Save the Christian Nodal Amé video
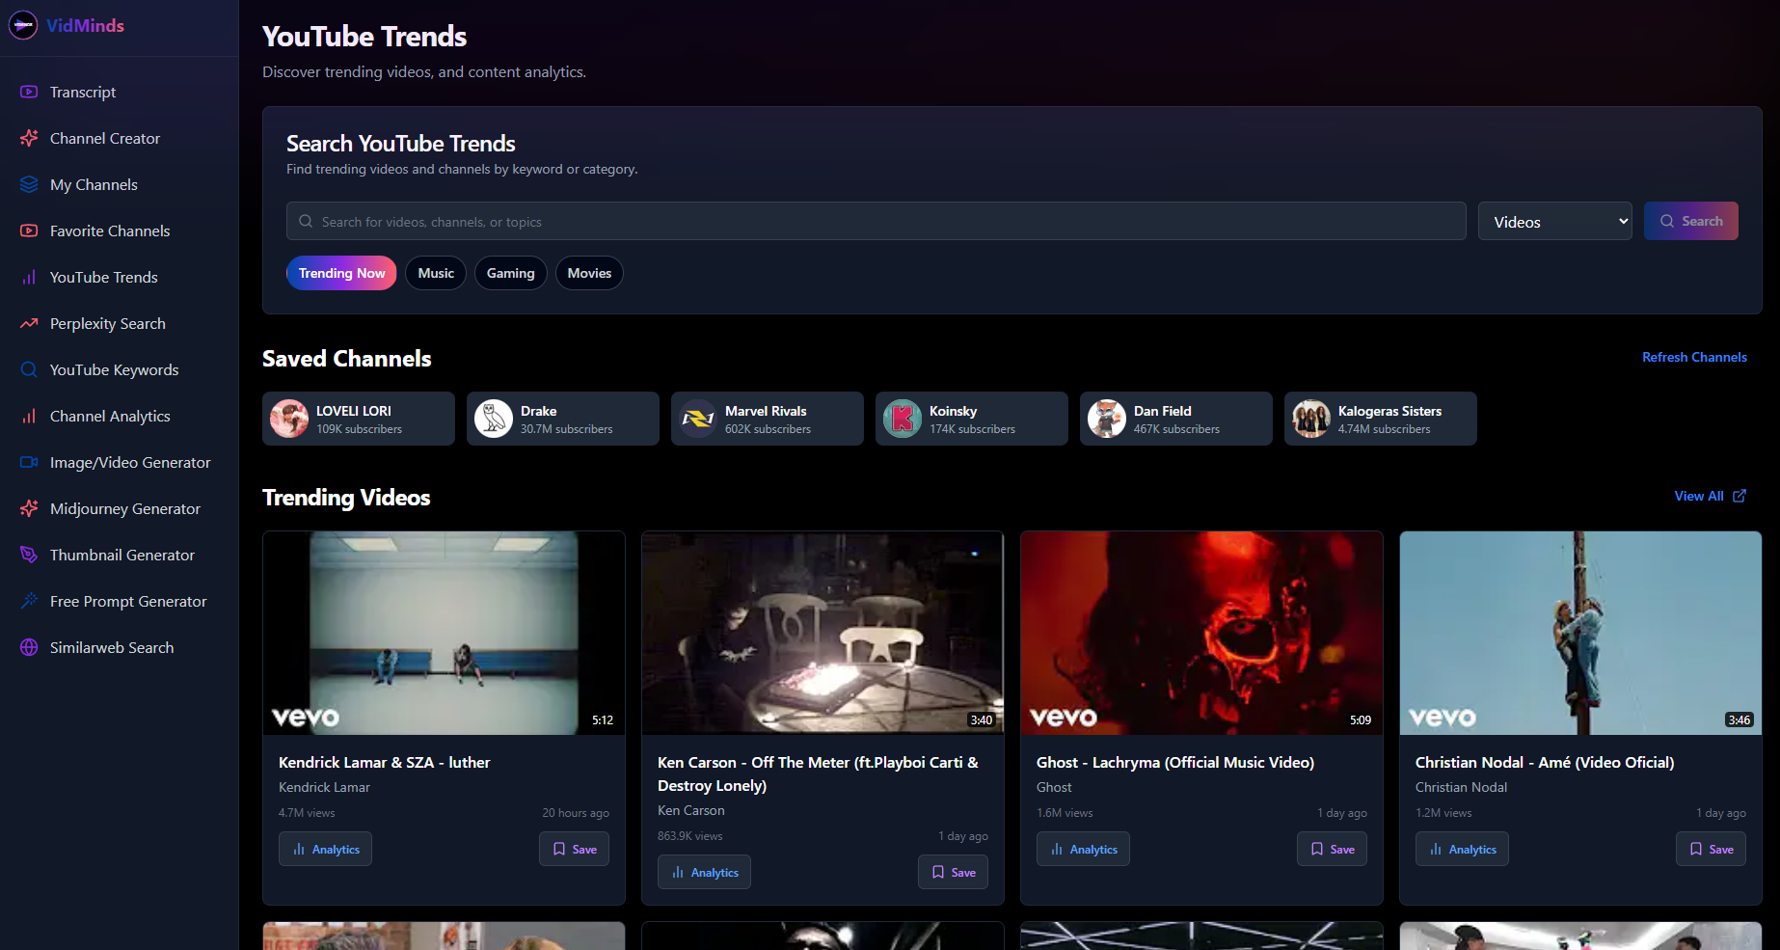 coord(1711,849)
